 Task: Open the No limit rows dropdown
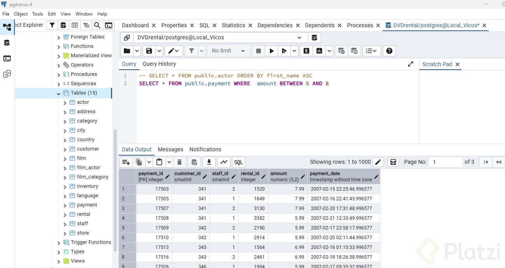click(x=229, y=51)
